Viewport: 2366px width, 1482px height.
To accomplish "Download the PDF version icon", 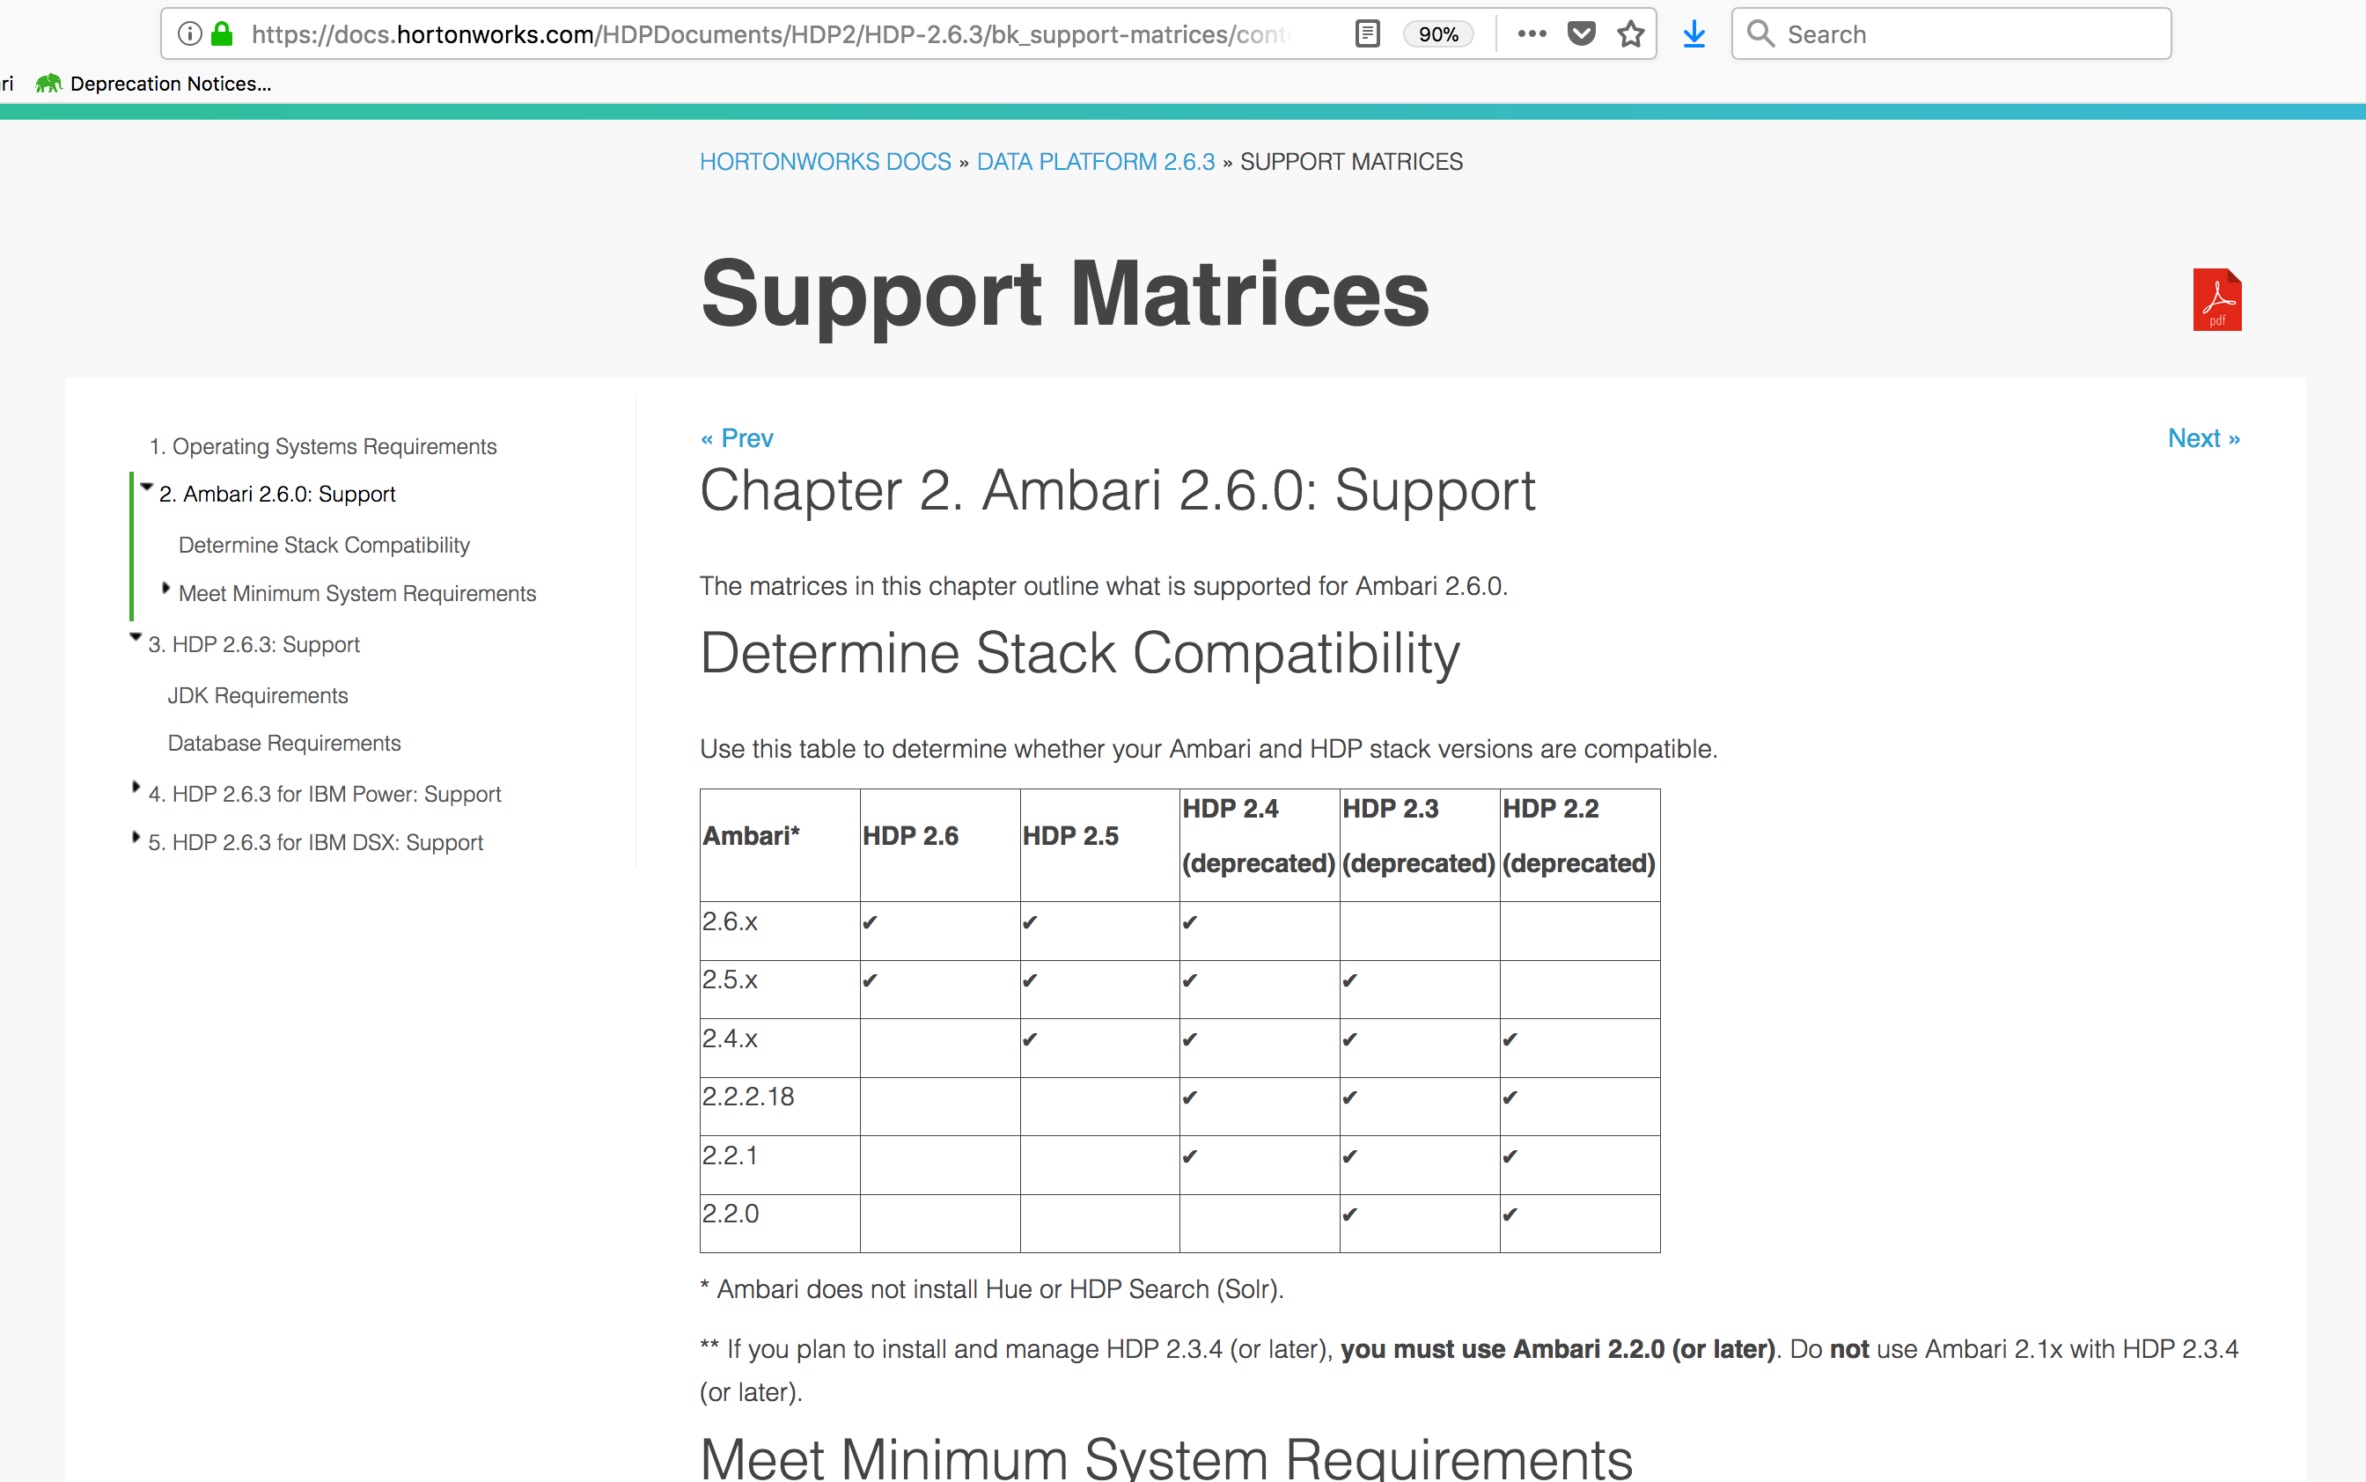I will pos(2216,300).
